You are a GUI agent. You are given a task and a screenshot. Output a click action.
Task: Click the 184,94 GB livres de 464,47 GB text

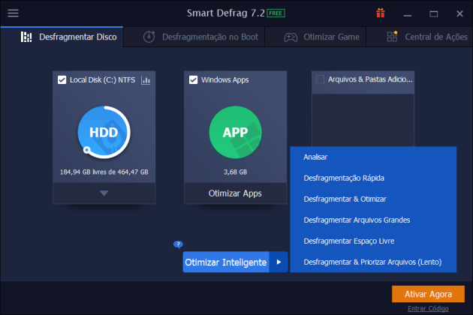[104, 172]
